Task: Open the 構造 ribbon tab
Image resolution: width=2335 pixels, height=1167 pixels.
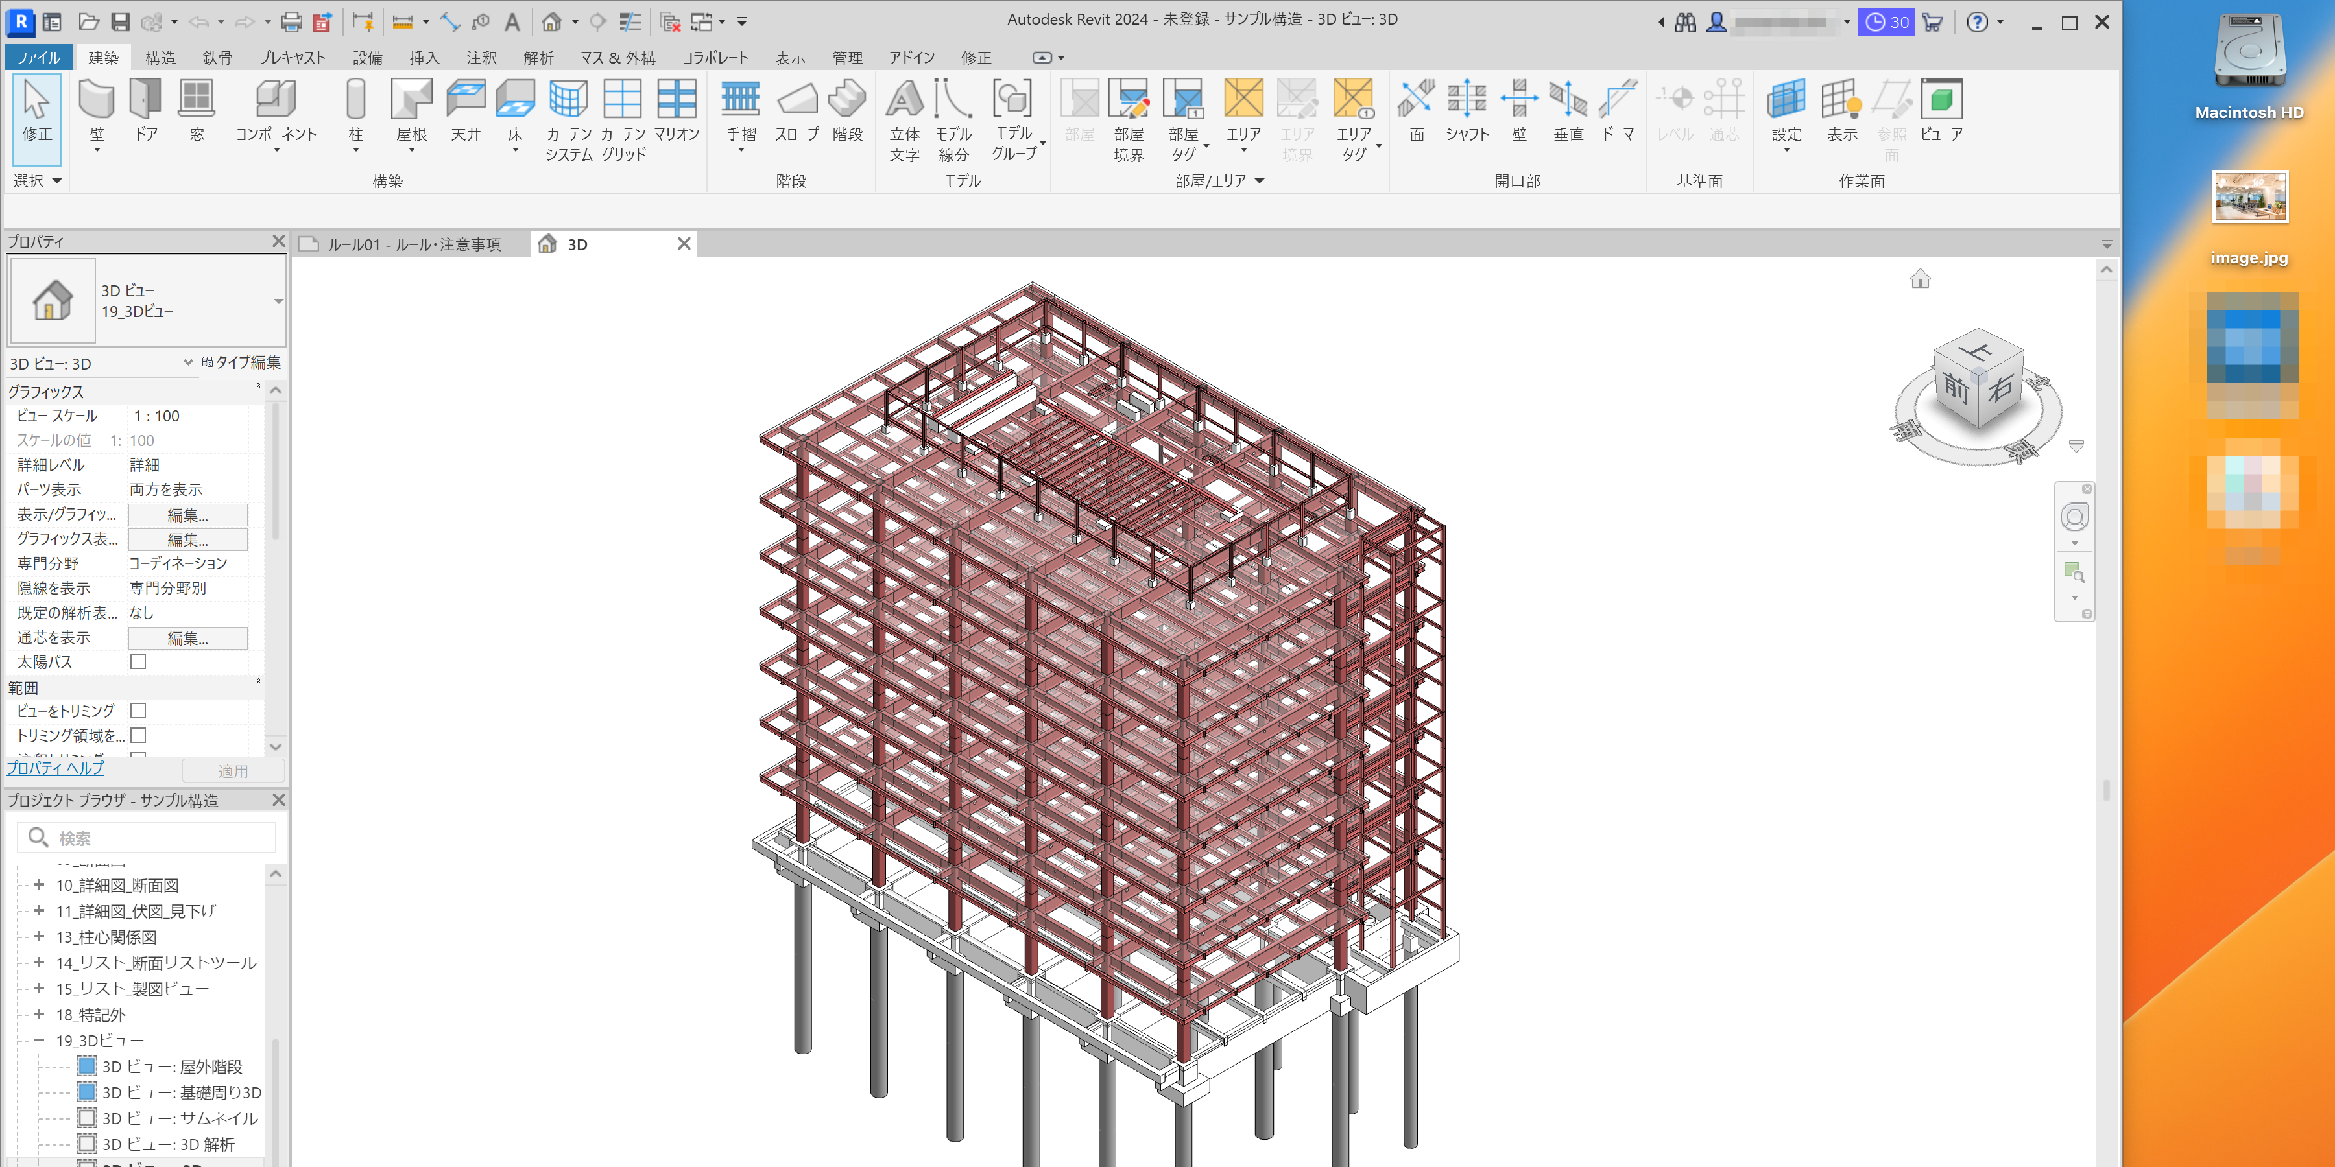Action: click(x=160, y=57)
